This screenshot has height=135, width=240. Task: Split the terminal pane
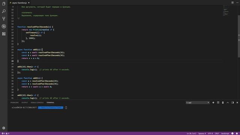tap(218, 102)
